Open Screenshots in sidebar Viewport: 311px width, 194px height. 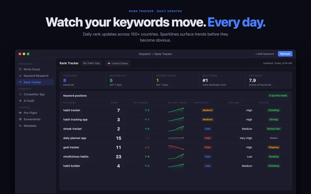pyautogui.click(x=35, y=119)
